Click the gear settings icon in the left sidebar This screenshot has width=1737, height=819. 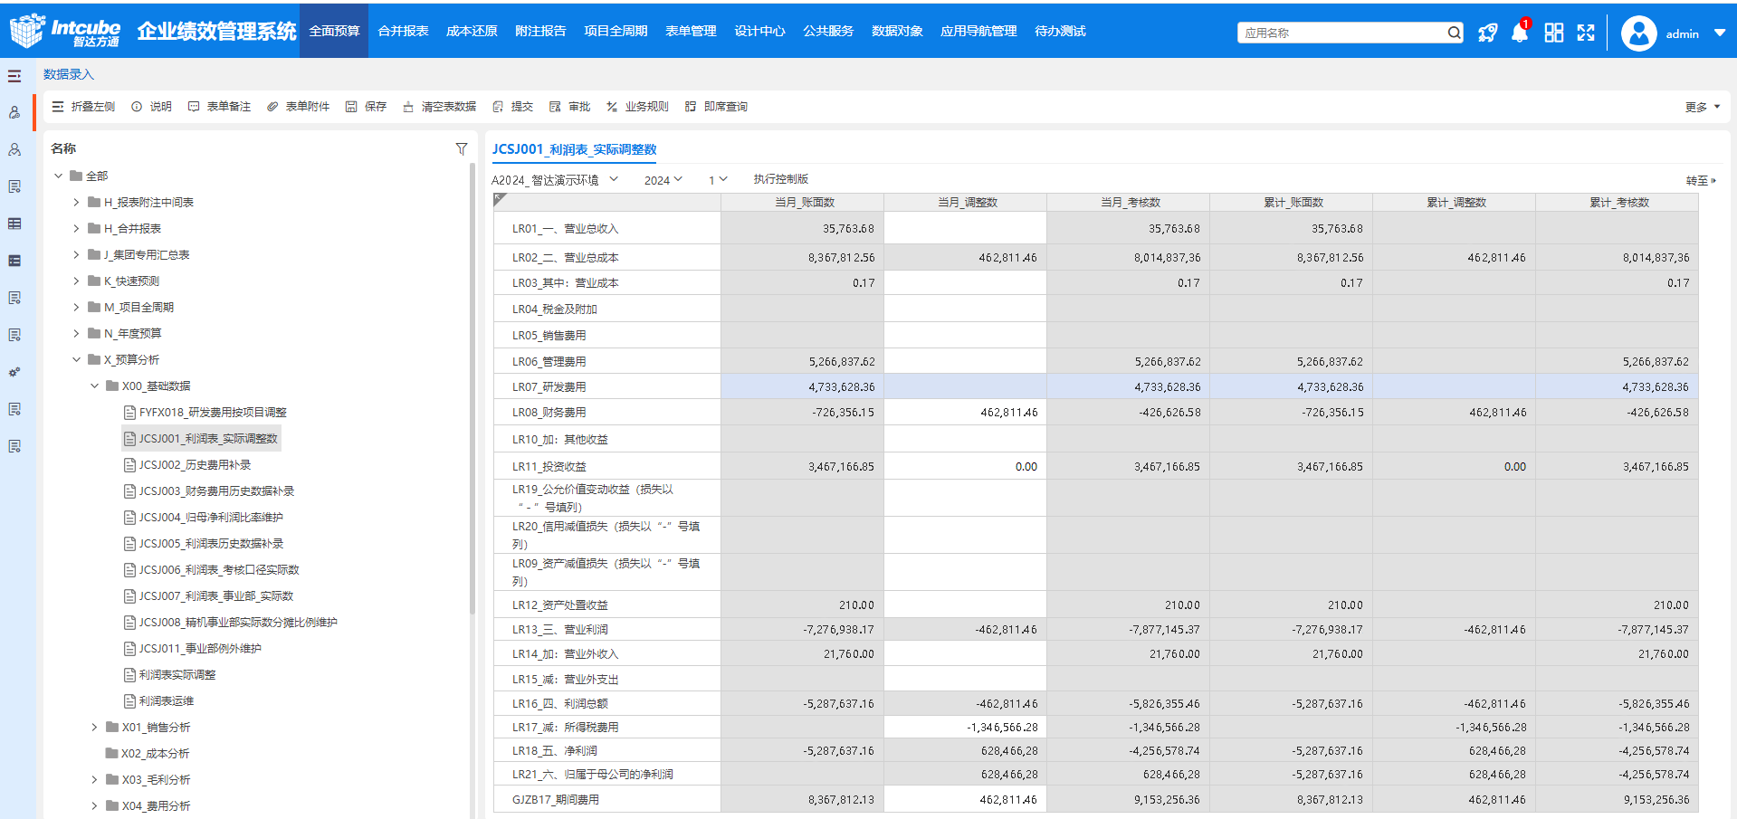14,372
